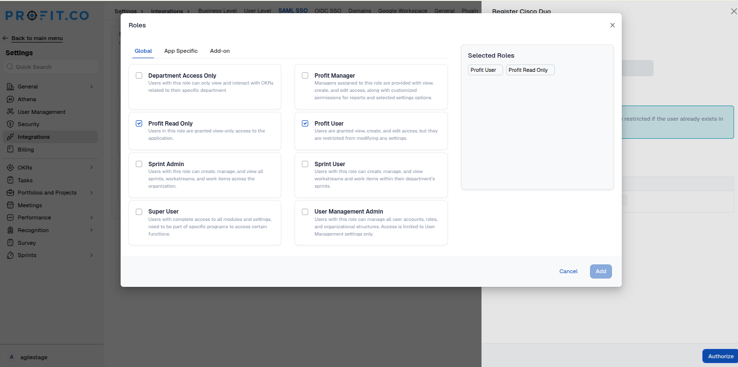Click the Security shield icon
The image size is (738, 367).
click(10, 124)
